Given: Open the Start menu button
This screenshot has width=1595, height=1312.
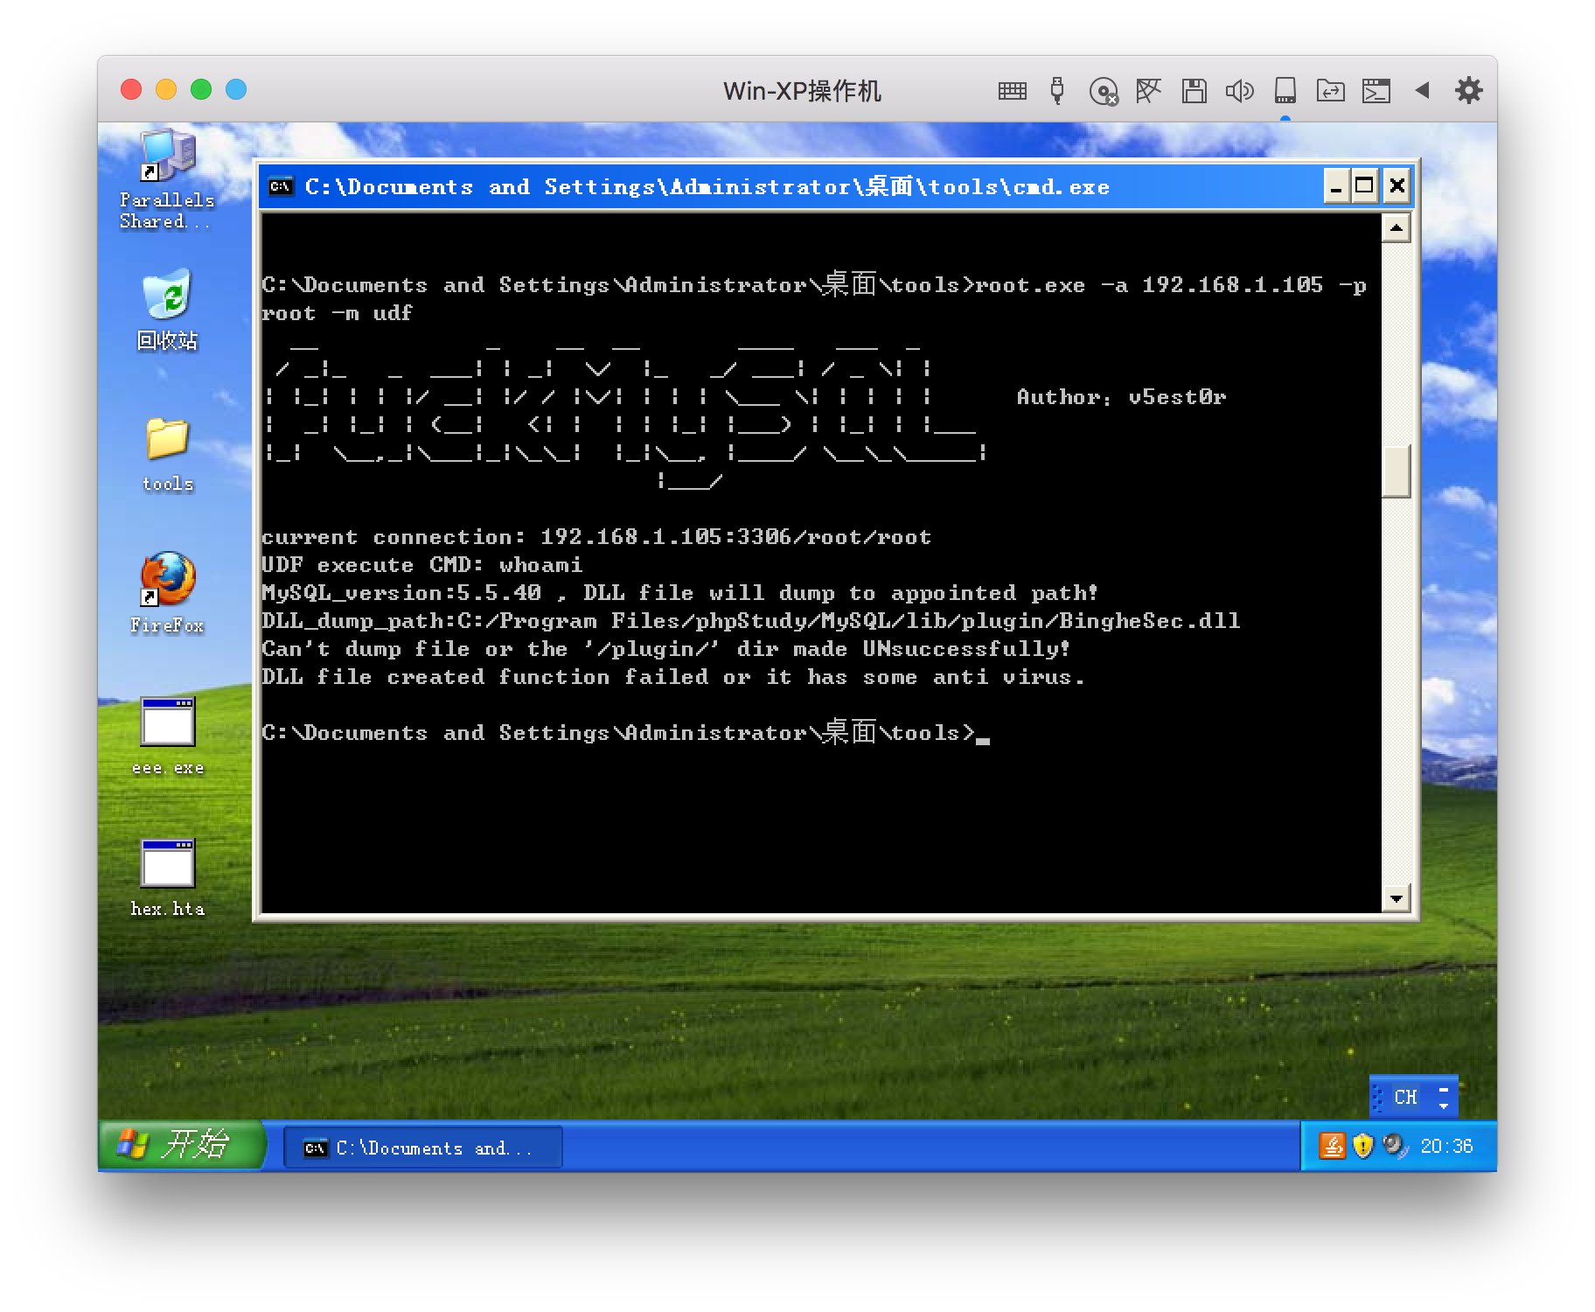Looking at the screenshot, I should point(181,1145).
